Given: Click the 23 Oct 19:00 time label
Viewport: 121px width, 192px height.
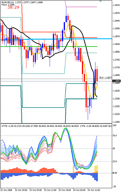Looking at the screenshot, I should 65,190.
